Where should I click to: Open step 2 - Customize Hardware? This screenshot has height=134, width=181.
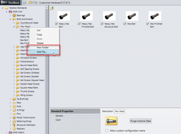[x=48, y=3]
